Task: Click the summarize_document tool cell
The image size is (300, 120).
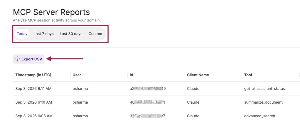Action: click(x=263, y=102)
